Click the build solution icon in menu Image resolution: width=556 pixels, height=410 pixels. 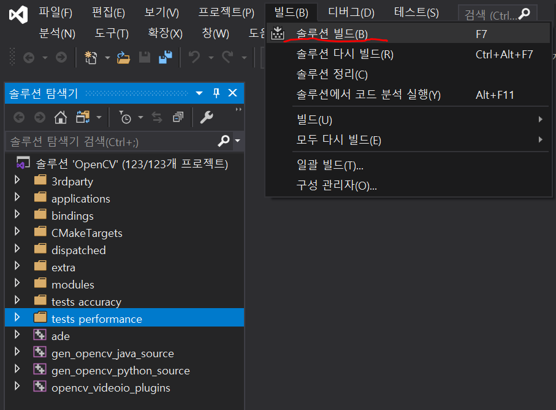pos(278,33)
